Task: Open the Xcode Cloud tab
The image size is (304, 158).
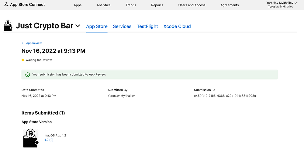Action: point(177,26)
